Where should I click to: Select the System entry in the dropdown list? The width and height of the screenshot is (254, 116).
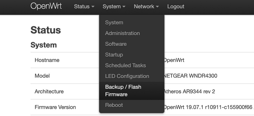coord(114,23)
